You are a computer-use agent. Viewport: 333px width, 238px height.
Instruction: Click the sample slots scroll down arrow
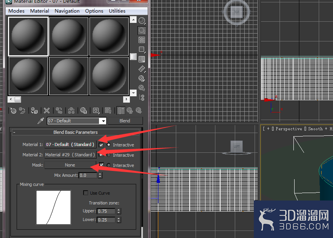click(x=133, y=93)
